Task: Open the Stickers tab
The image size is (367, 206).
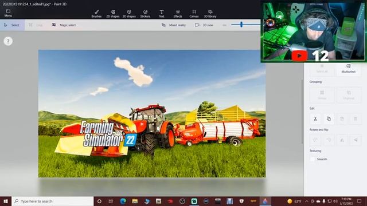Action: point(145,14)
